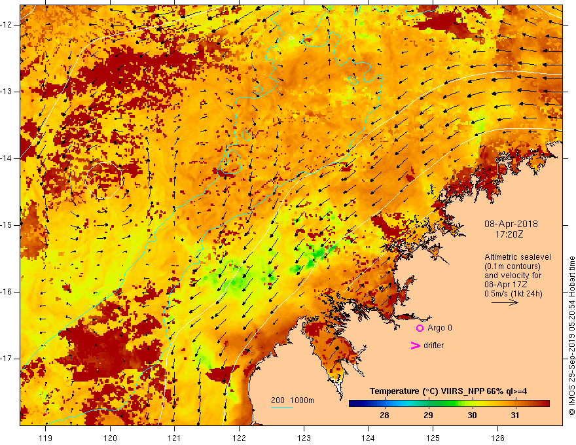Image resolution: width=576 pixels, height=445 pixels.
Task: Click the 'and velocity for' legend line
Action: (x=513, y=276)
